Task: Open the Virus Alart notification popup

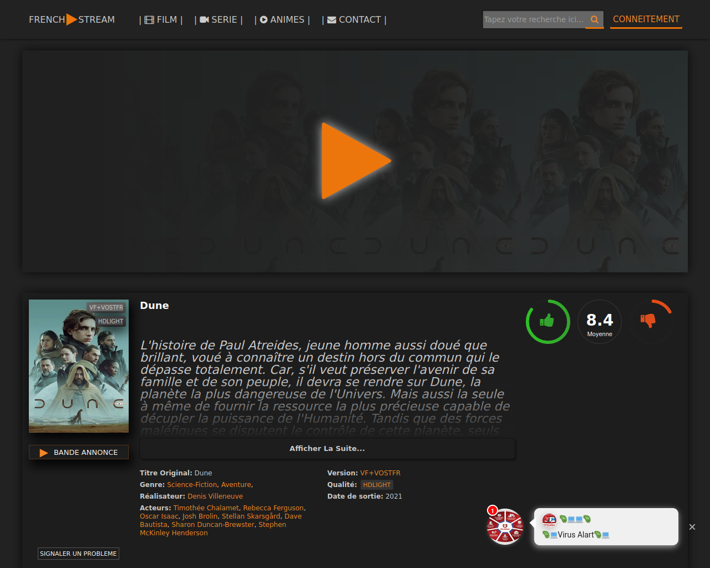Action: (x=606, y=526)
